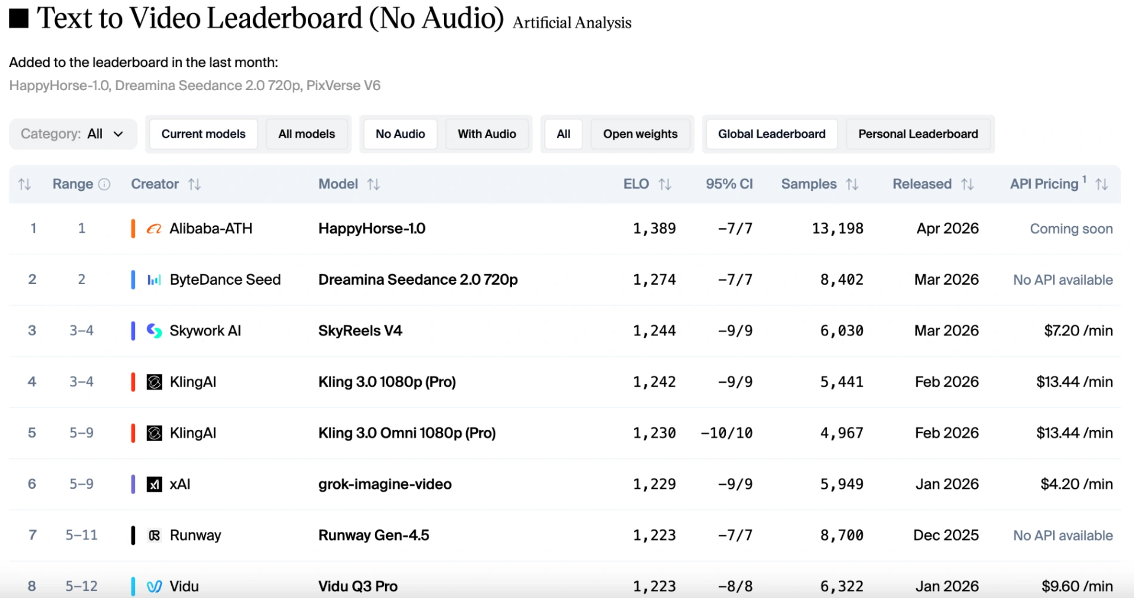Viewport: 1134px width, 598px height.
Task: Filter to Open weights models
Action: (640, 134)
